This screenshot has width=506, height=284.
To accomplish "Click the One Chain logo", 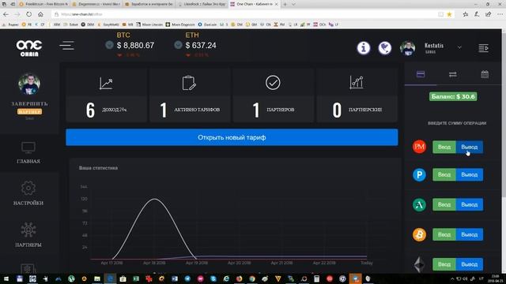I will (29, 48).
